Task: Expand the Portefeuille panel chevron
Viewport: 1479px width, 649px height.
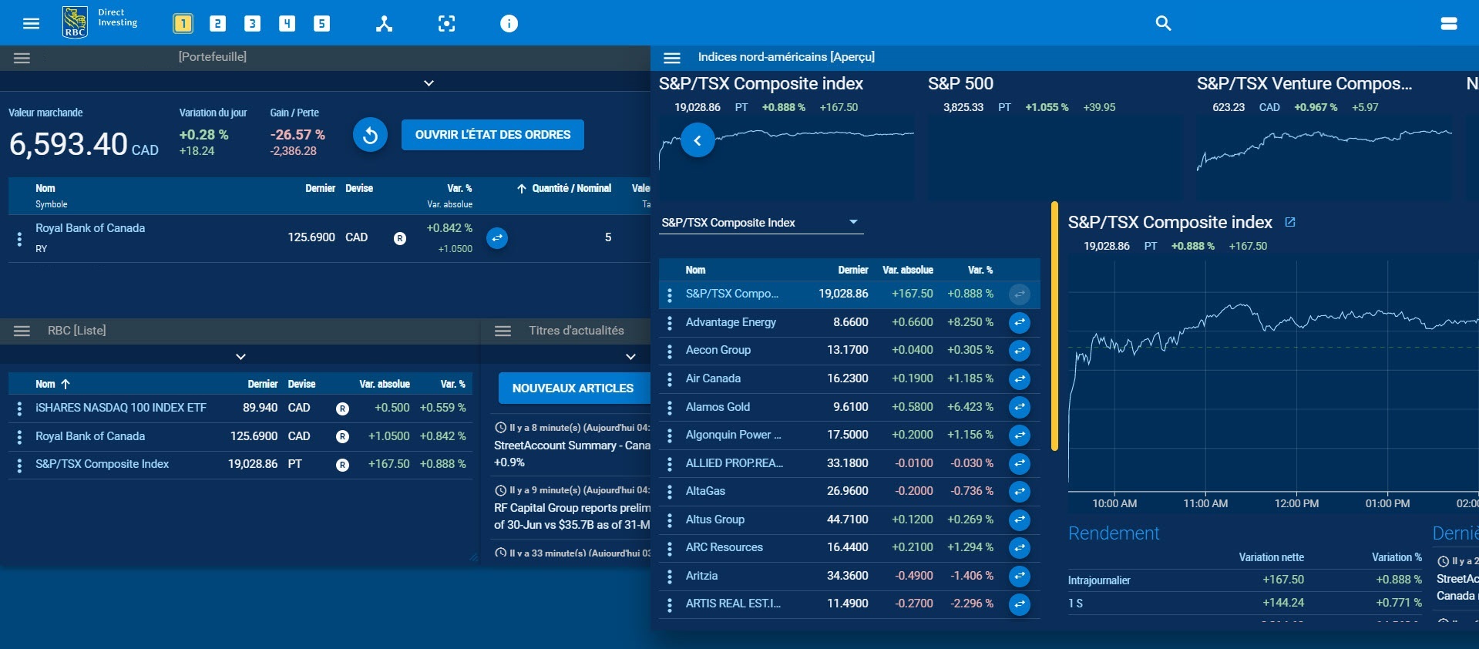Action: pos(429,82)
